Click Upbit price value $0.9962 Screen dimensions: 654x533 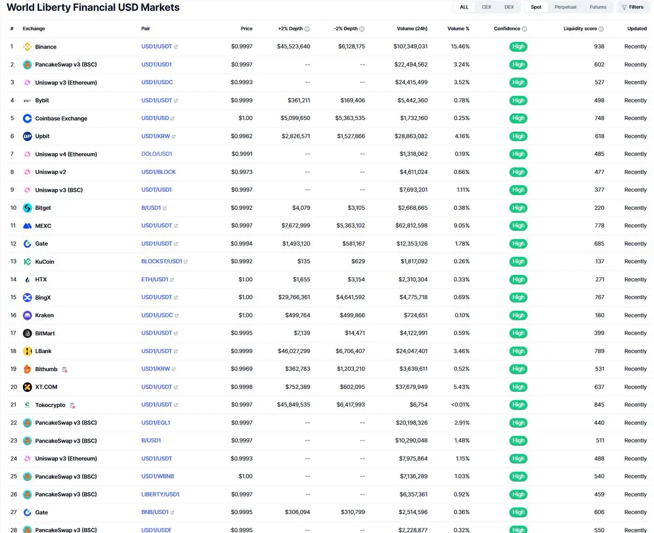[x=242, y=136]
